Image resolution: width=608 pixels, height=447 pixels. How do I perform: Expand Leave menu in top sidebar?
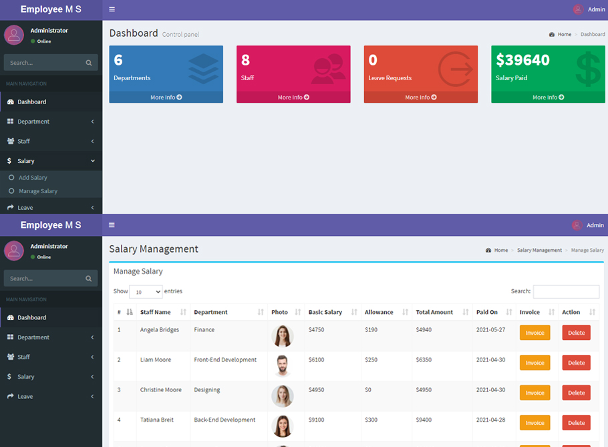[x=51, y=207]
